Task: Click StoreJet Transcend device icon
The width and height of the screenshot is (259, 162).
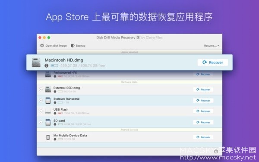Action: [x=48, y=101]
